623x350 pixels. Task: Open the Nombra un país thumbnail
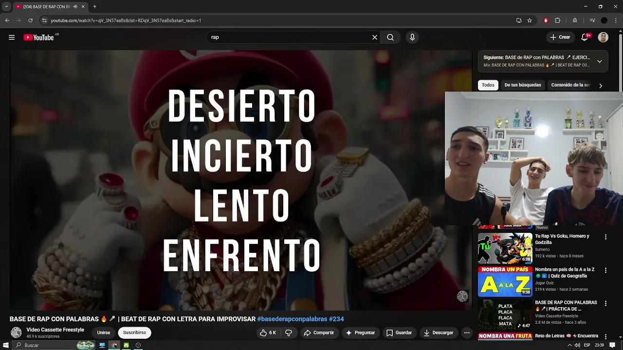505,281
